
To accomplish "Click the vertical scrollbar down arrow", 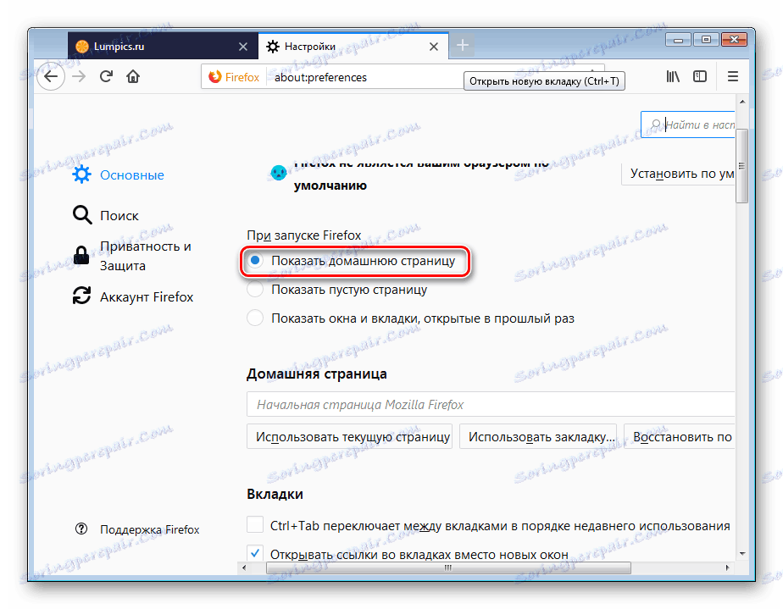I will [x=742, y=554].
